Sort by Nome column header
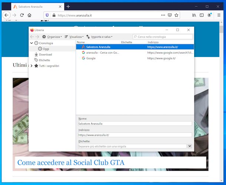Viewport: 226px width, 185px height. click(81, 42)
